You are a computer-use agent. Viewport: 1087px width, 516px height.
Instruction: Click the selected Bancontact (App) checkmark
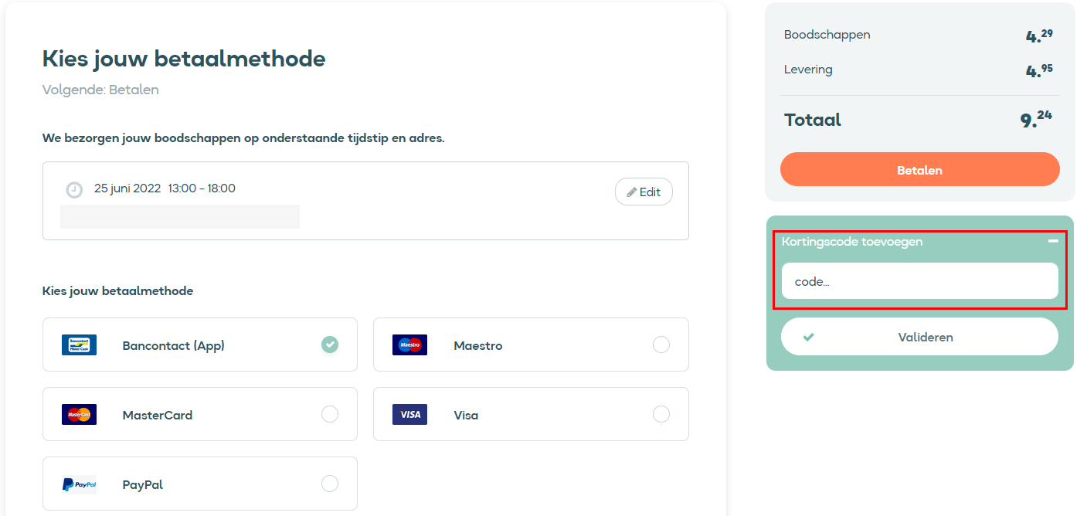pos(330,345)
